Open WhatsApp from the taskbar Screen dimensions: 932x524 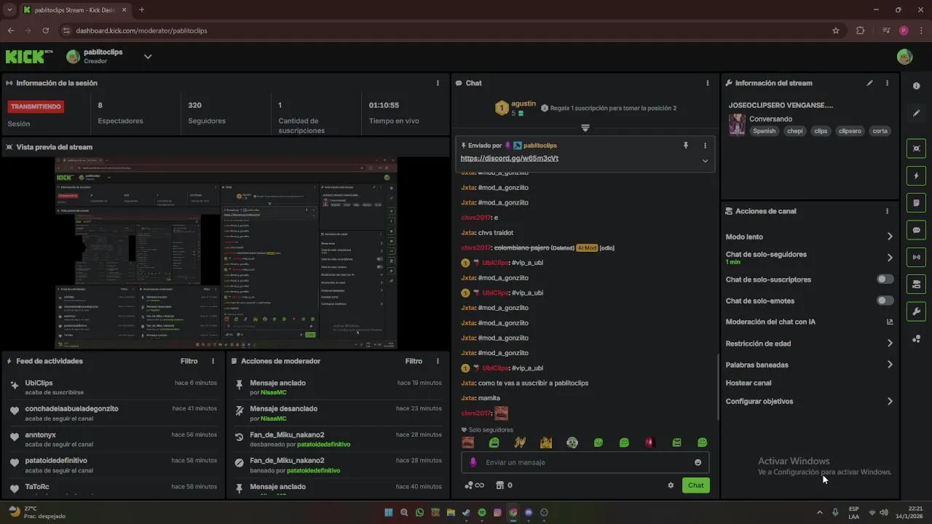tap(419, 512)
